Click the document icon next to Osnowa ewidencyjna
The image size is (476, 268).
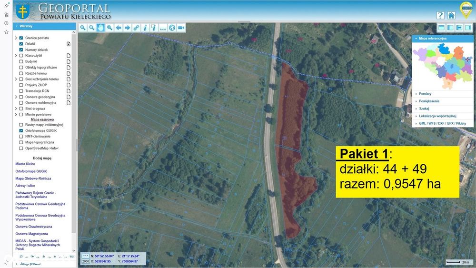[69, 103]
